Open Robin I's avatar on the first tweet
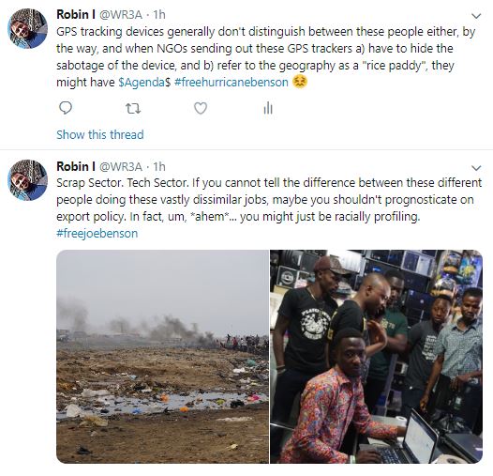The image size is (493, 476). (28, 28)
